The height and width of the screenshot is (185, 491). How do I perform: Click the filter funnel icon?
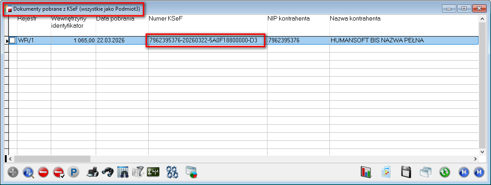(138, 172)
